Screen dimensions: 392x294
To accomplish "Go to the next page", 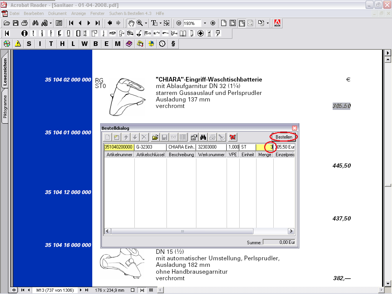I will (x=89, y=23).
